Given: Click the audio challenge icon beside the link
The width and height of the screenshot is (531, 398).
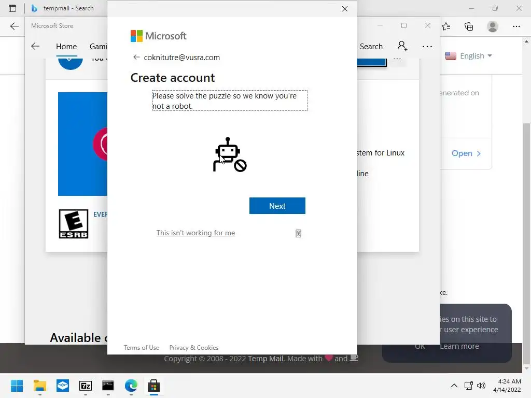Looking at the screenshot, I should point(298,234).
